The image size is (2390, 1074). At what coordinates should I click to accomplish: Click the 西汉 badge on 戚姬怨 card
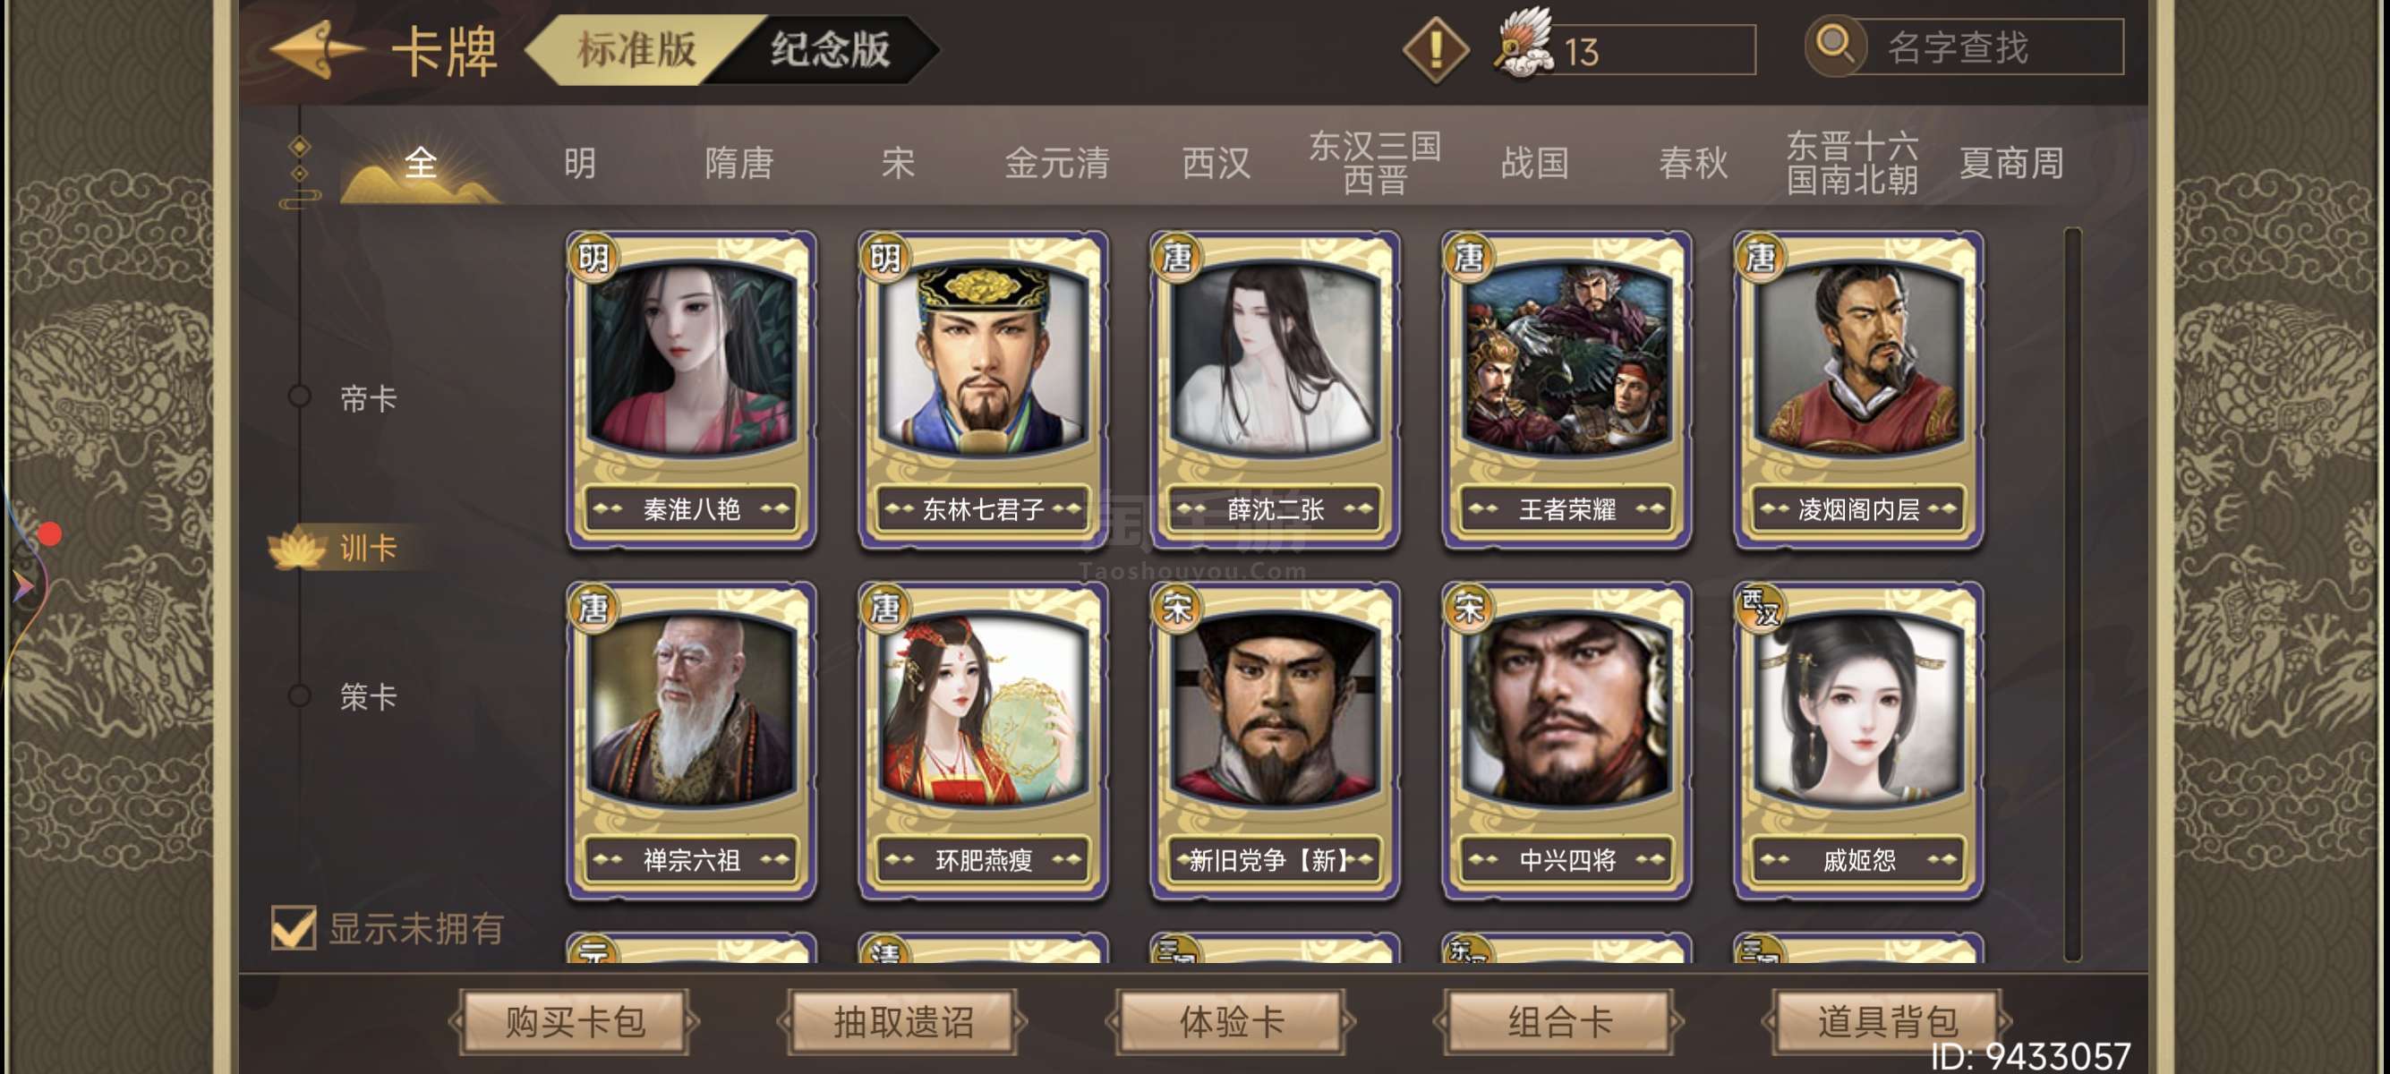(x=1760, y=608)
